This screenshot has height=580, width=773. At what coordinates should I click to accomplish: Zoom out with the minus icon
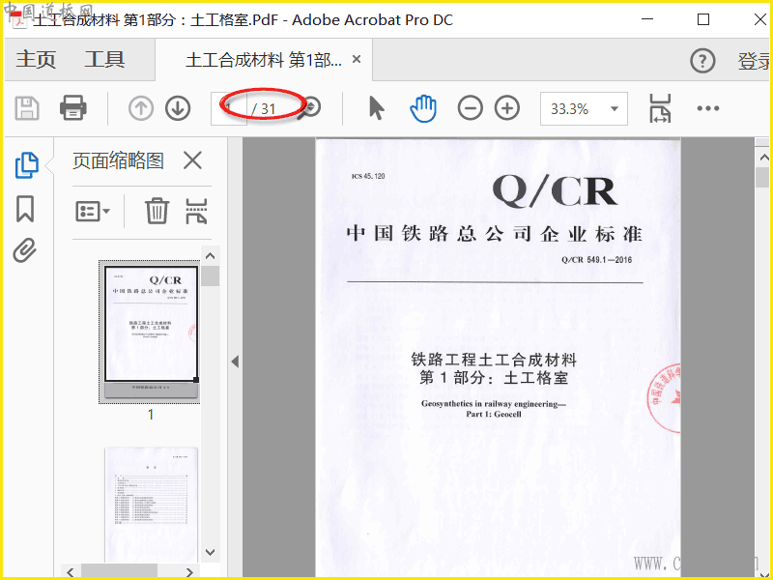pos(470,108)
